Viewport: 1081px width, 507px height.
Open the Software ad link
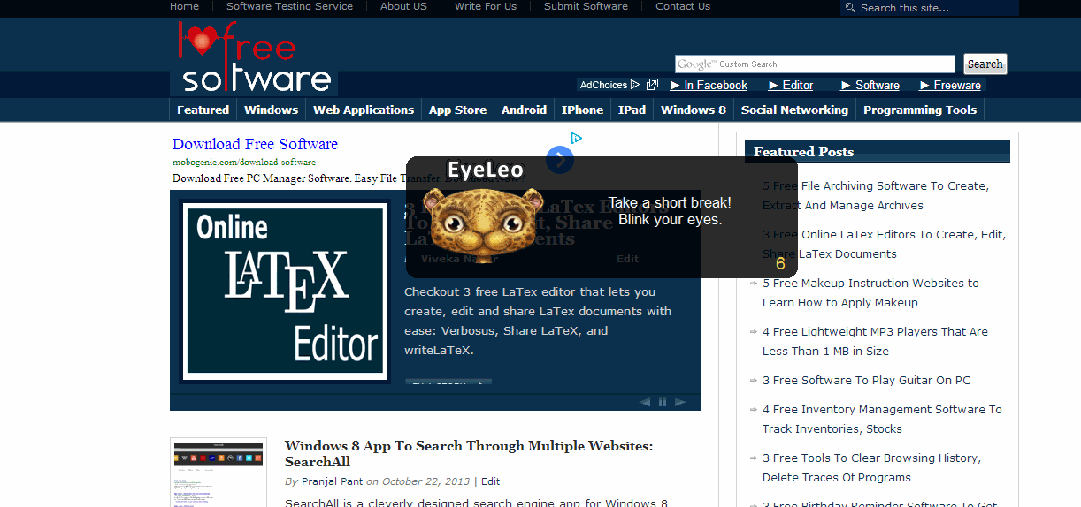[x=870, y=85]
